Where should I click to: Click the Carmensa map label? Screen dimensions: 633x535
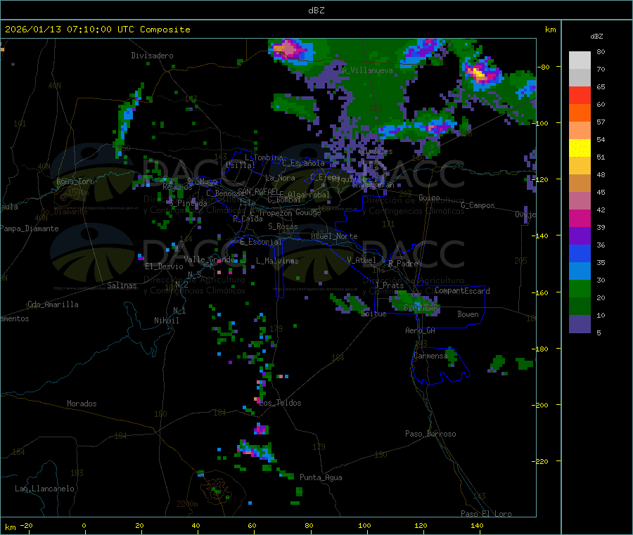[430, 356]
